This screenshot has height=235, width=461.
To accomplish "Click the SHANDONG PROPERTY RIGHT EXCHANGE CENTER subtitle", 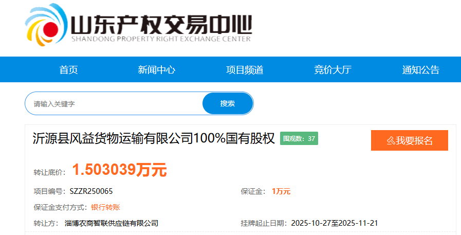I will pyautogui.click(x=161, y=39).
